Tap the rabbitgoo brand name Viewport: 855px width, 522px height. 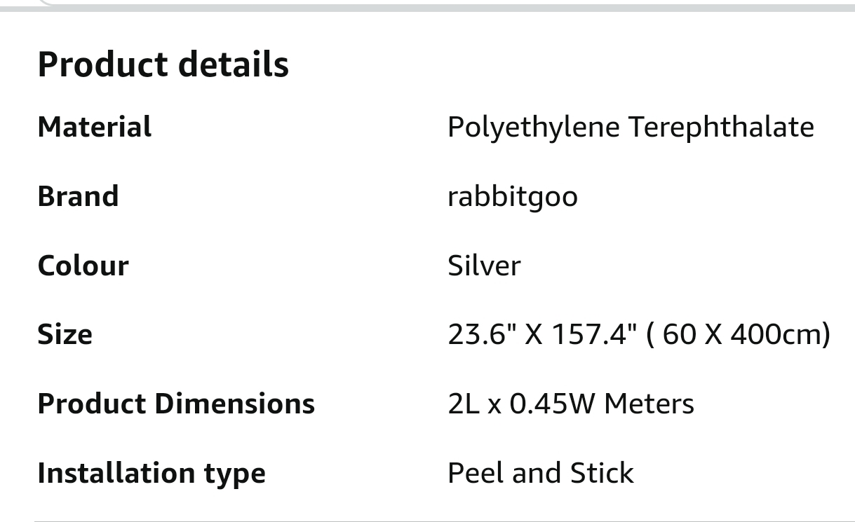(513, 196)
